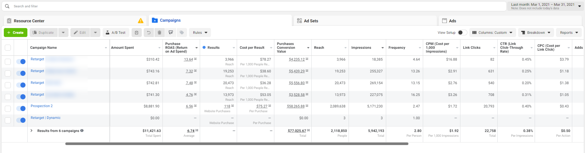The image size is (585, 153).
Task: Click the search magnifier icon
Action: point(7,6)
